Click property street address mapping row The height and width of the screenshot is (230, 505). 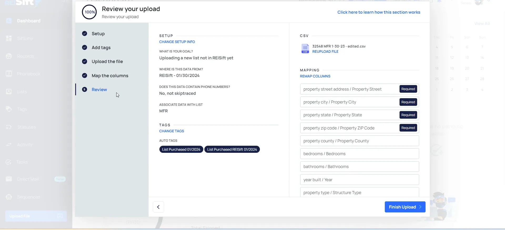[360, 89]
